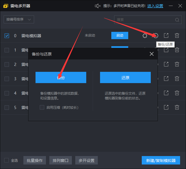Image resolution: width=186 pixels, height=169 pixels.
Task: Check emulator 1 checkbox
Action: coord(7,50)
